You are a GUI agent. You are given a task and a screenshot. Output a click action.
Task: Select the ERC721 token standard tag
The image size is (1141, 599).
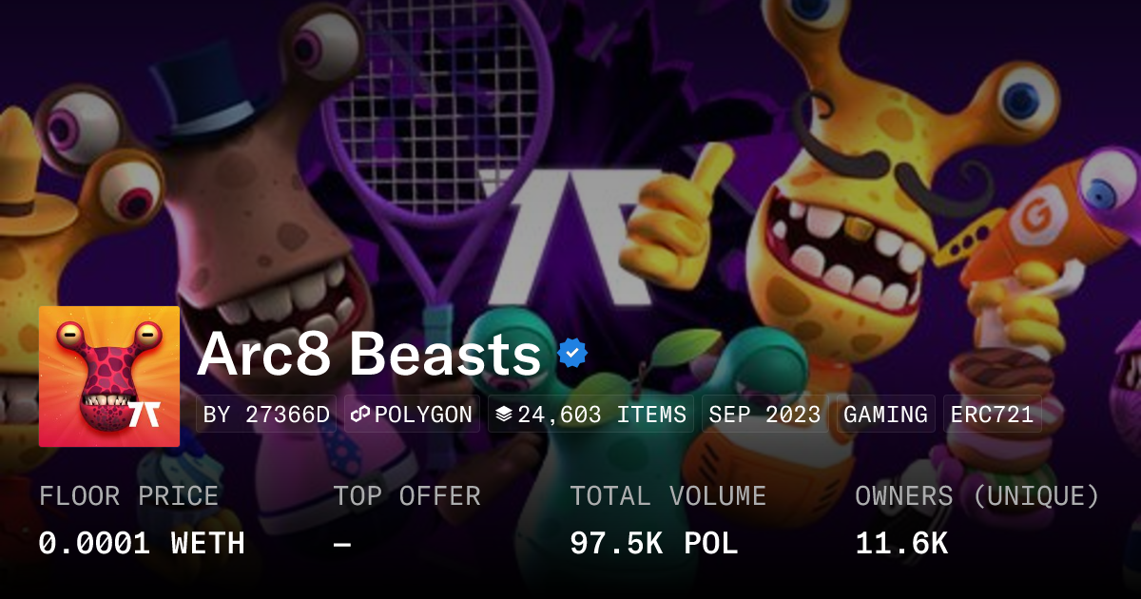click(992, 415)
